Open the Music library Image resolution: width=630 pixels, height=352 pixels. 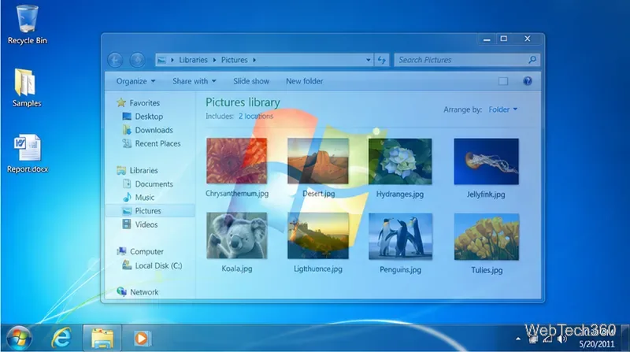pos(139,198)
